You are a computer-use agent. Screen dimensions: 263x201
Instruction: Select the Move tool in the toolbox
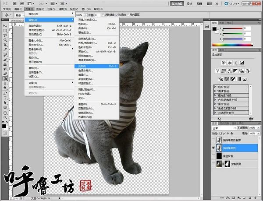5,26
